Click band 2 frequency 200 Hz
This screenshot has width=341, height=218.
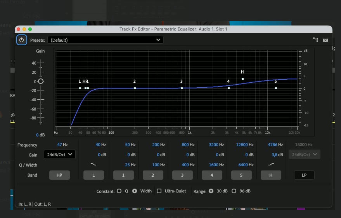(159, 145)
